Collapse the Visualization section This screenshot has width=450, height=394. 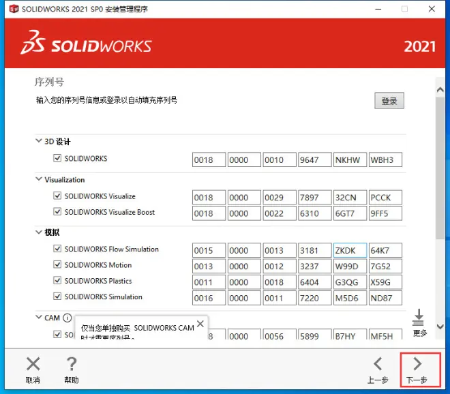39,179
